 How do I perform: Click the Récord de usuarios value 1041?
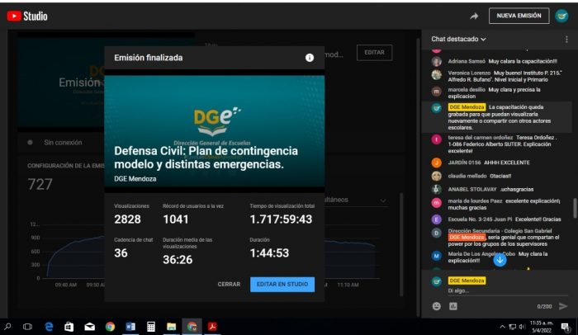[x=176, y=219]
